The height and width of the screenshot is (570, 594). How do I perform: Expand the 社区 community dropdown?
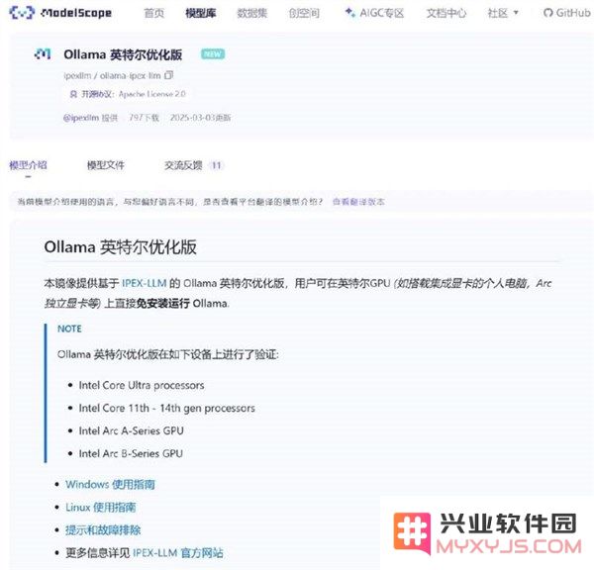click(x=503, y=13)
